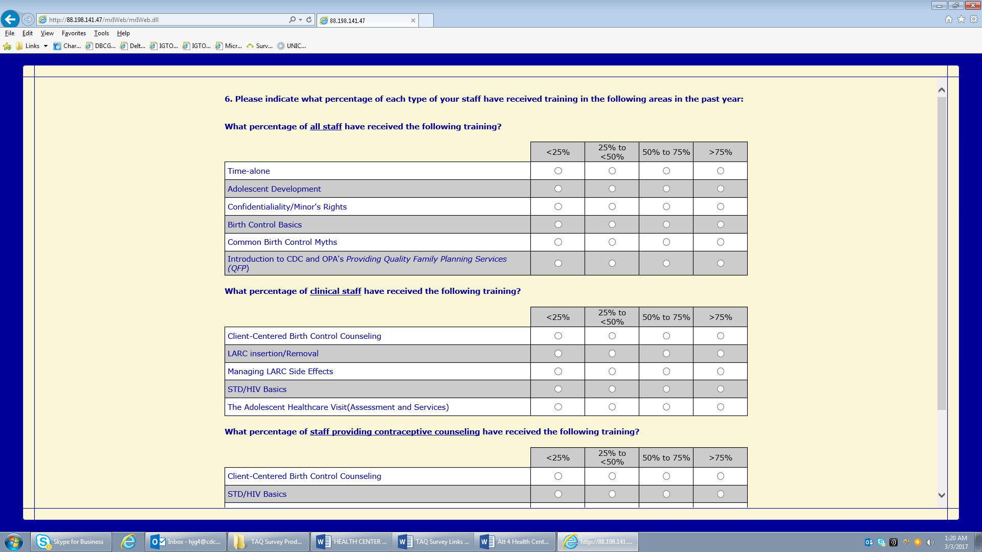
Task: Open the Outlook Inbox taskbar button
Action: (x=186, y=542)
